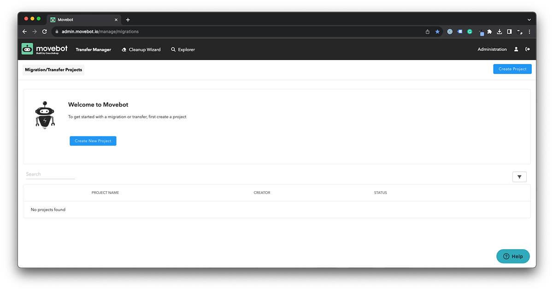This screenshot has width=553, height=290.
Task: Open the Downloads icon in the toolbar
Action: point(499,32)
